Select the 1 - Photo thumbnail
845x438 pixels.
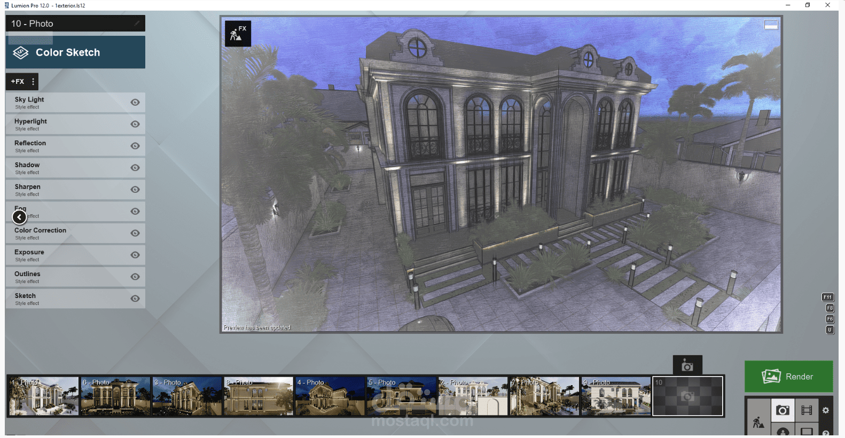tap(43, 396)
